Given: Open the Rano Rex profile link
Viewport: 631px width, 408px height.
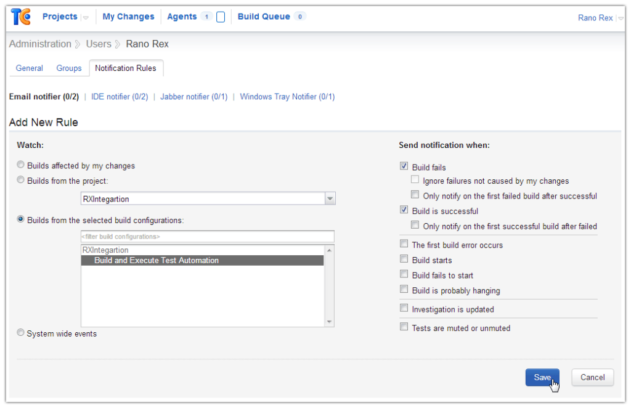Looking at the screenshot, I should (x=595, y=18).
